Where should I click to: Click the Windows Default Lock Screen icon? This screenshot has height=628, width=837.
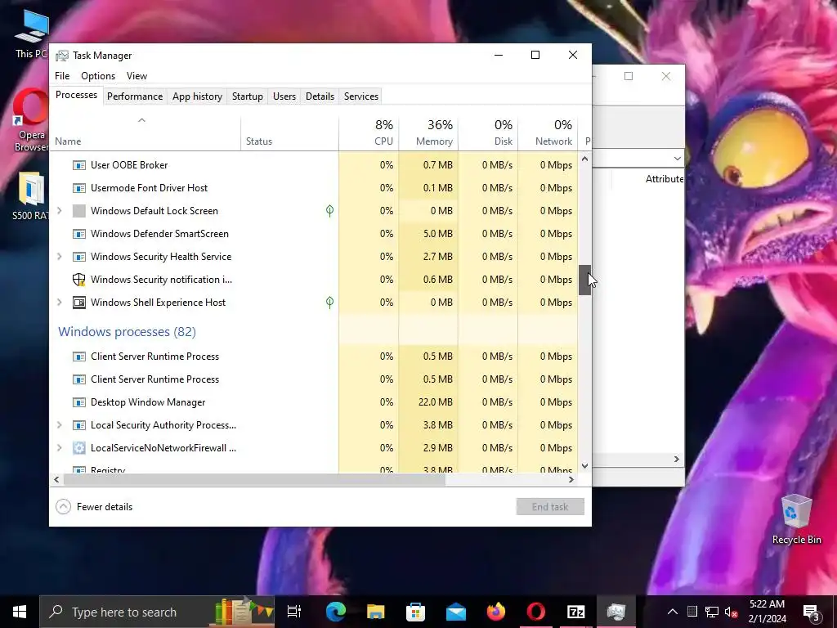click(79, 211)
